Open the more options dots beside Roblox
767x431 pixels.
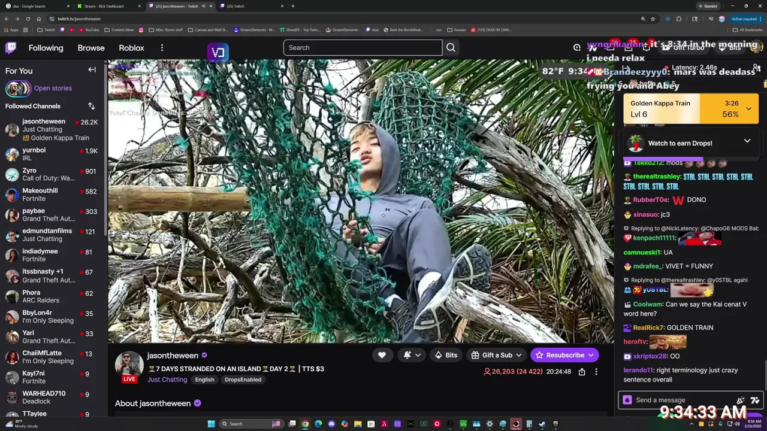pos(162,48)
